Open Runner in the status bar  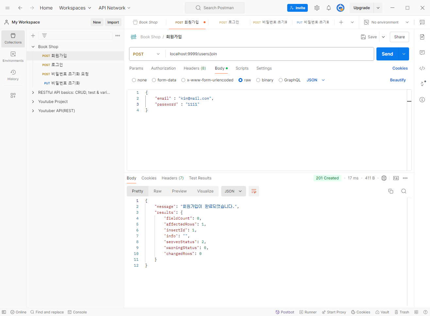(x=308, y=312)
